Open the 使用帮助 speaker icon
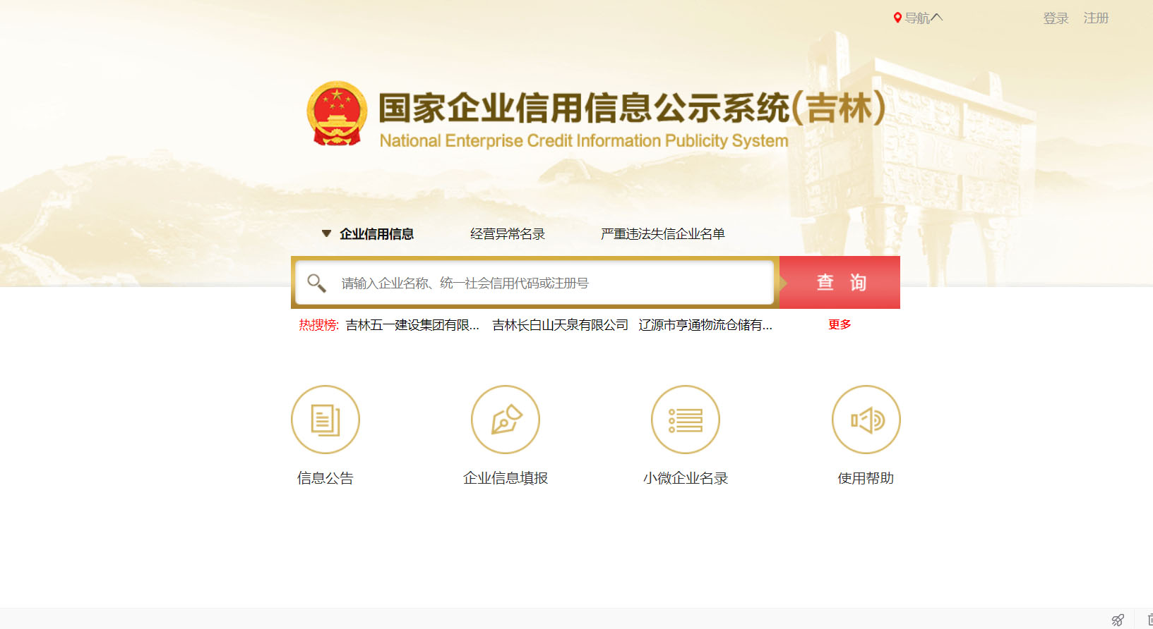Viewport: 1153px width, 629px height. 866,420
